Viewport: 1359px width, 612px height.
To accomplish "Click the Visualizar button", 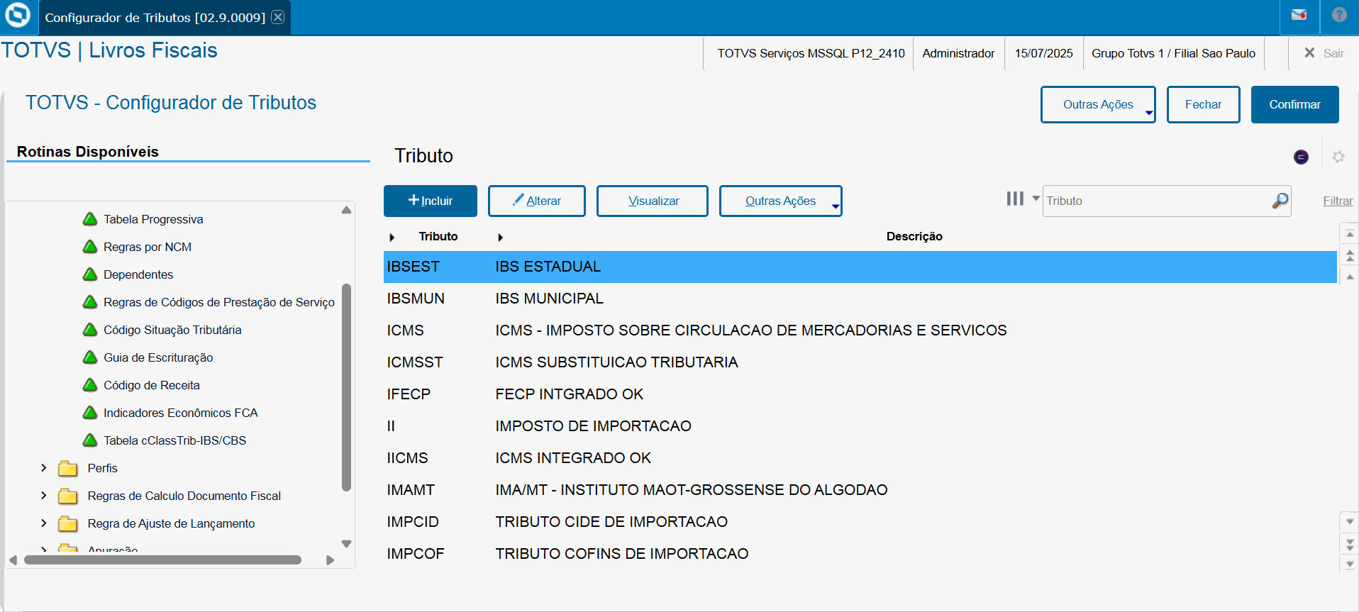I will pyautogui.click(x=653, y=201).
